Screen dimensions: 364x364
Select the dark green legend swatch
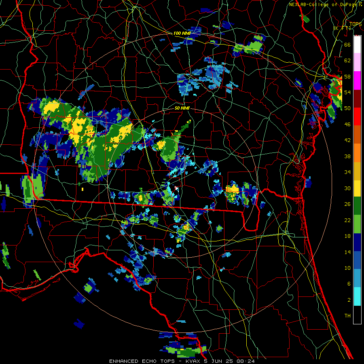click(357, 206)
